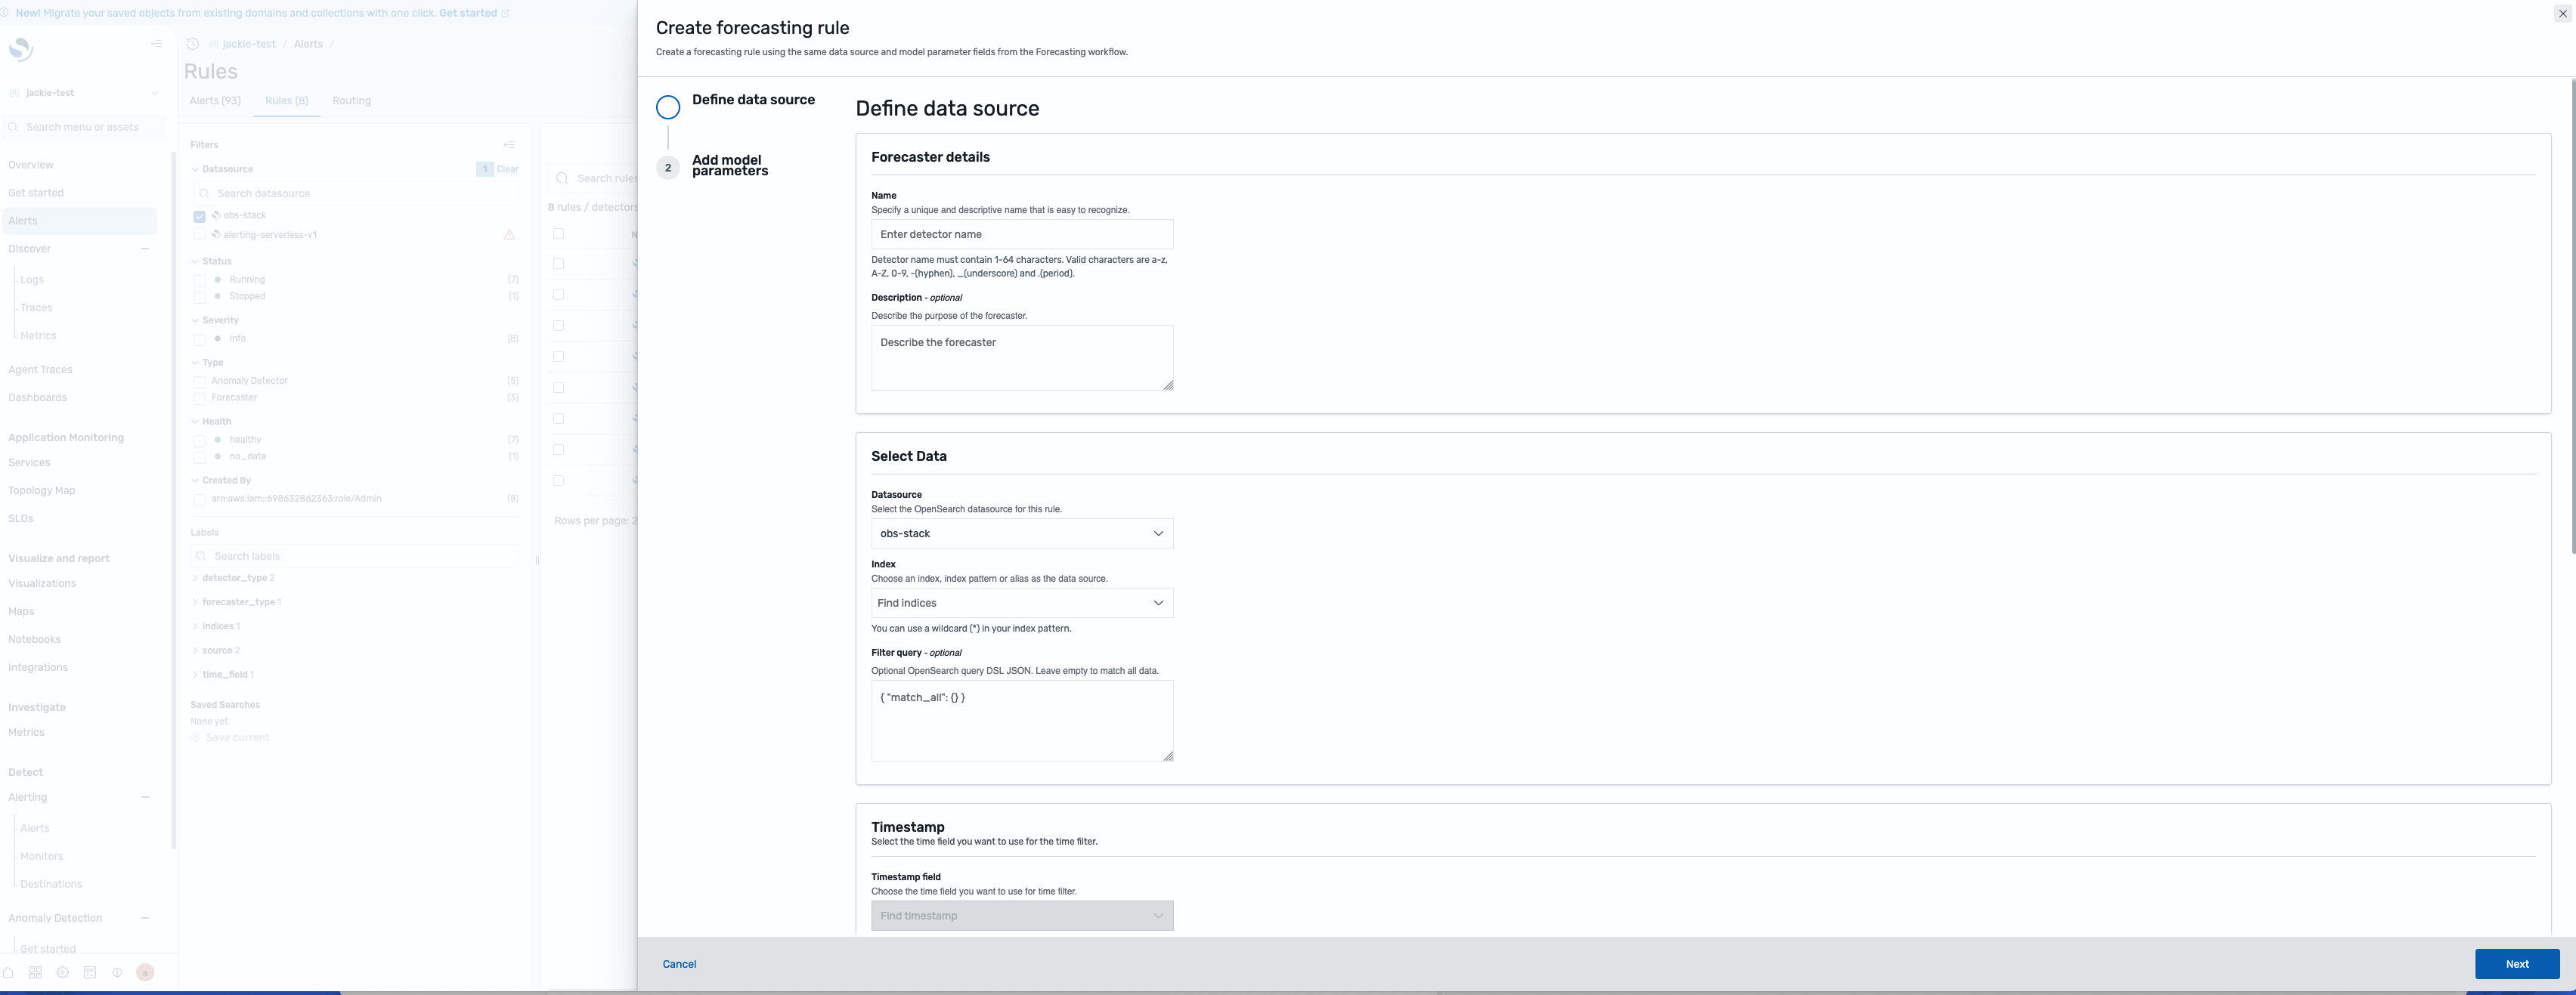Click warning icon beside alerting-serverless-v1
This screenshot has width=2576, height=995.
coord(509,235)
